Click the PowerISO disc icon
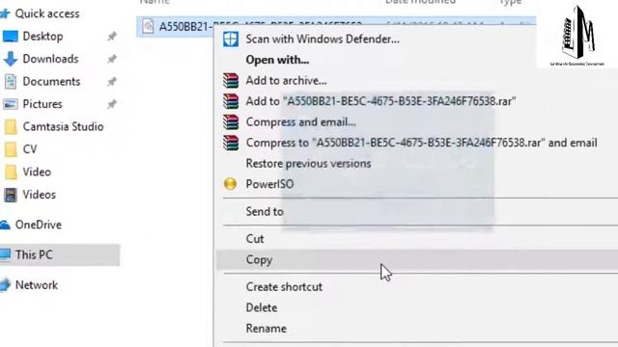 (230, 184)
